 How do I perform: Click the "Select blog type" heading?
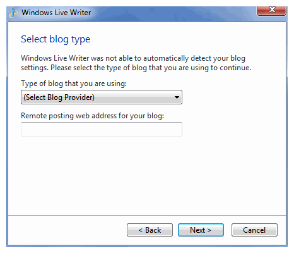pyautogui.click(x=56, y=39)
